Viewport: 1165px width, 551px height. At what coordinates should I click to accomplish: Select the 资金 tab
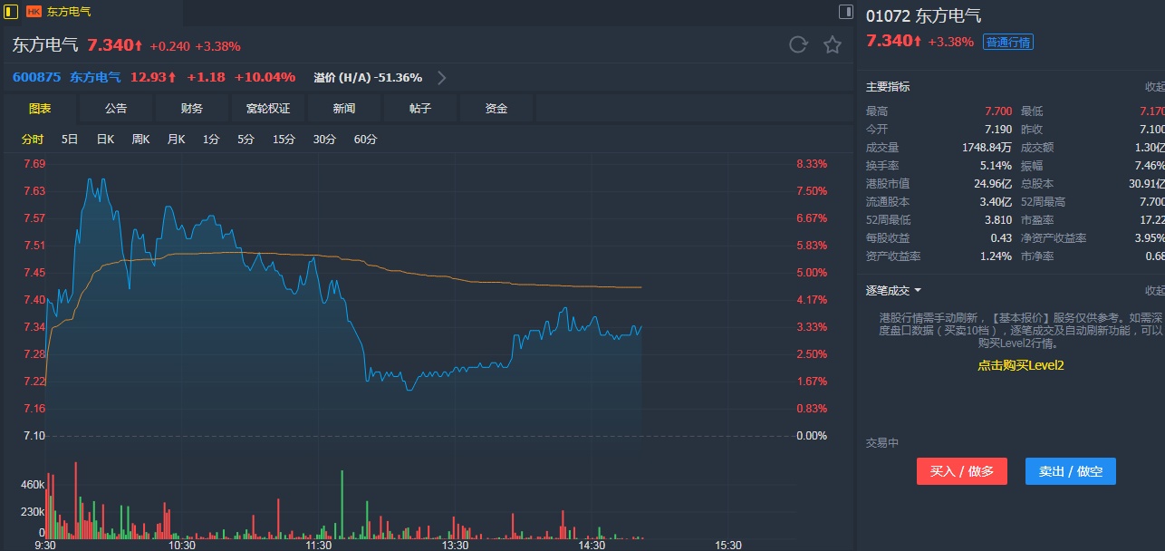click(x=496, y=109)
